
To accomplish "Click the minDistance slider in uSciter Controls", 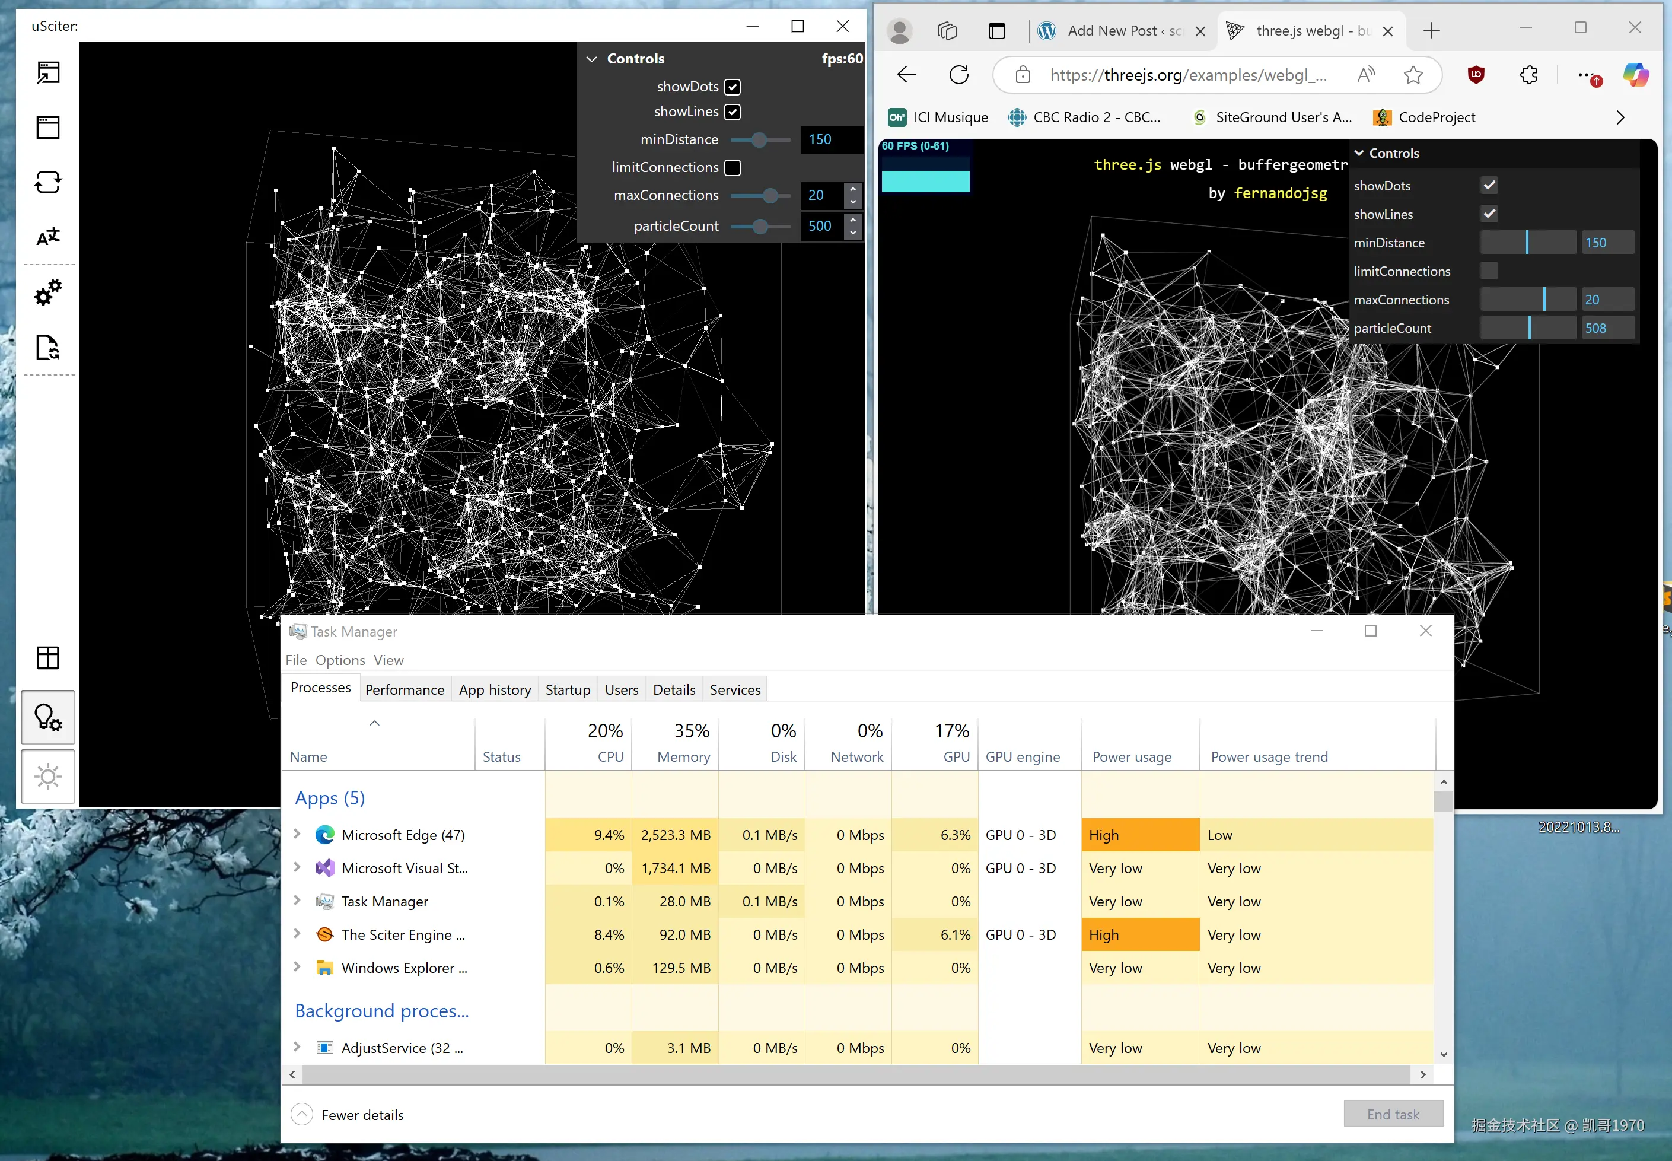I will (x=759, y=139).
